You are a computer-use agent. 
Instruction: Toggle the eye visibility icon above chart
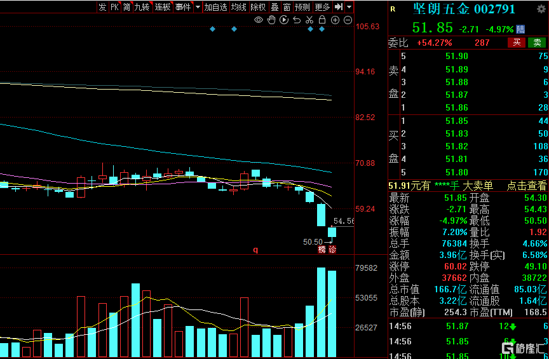click(x=259, y=20)
